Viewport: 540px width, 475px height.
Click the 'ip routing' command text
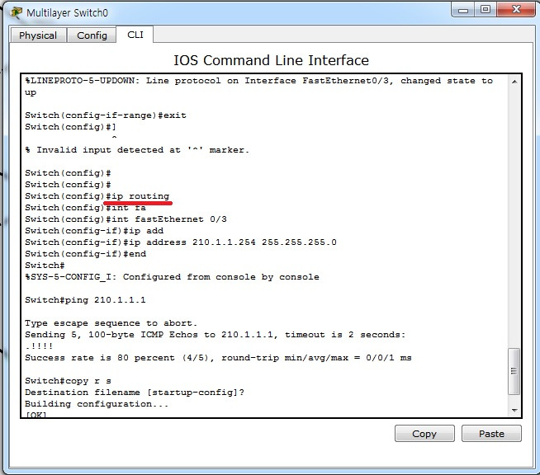140,196
